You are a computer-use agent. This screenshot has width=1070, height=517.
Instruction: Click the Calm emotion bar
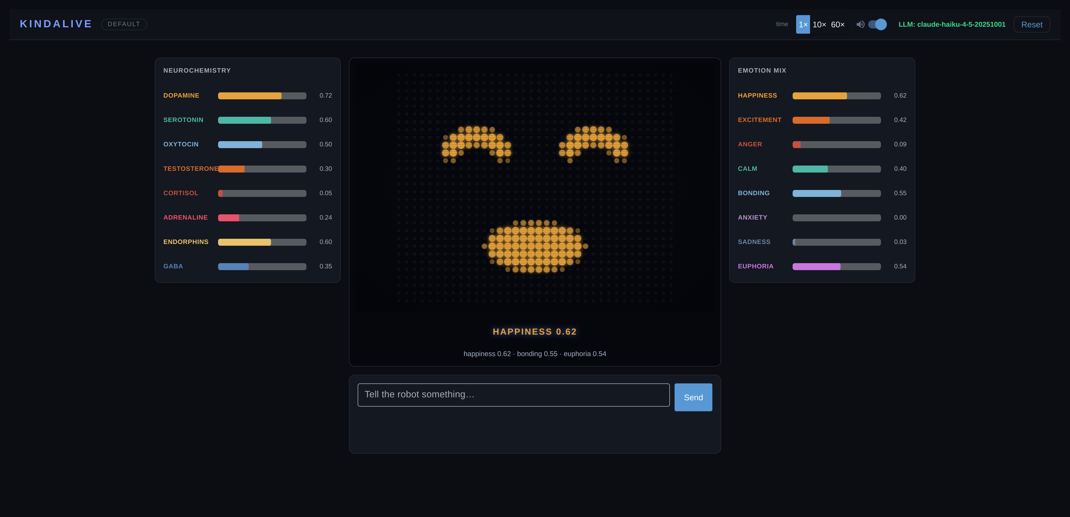(837, 169)
